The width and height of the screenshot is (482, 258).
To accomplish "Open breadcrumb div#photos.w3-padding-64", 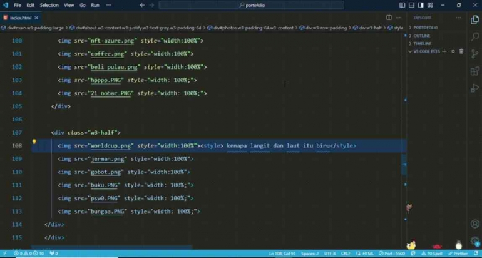I will point(250,28).
